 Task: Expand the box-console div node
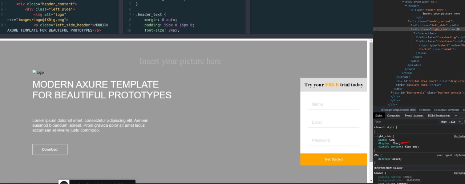[392, 93]
